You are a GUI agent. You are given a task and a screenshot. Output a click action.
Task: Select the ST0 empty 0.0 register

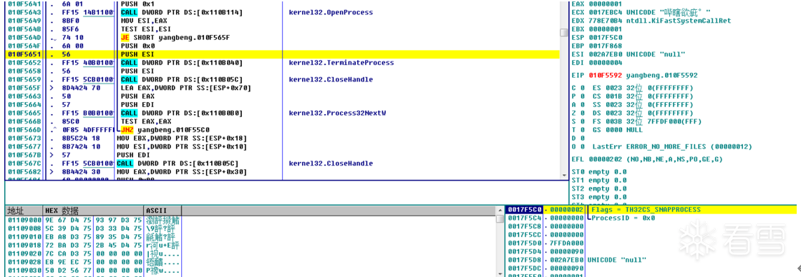click(x=599, y=171)
